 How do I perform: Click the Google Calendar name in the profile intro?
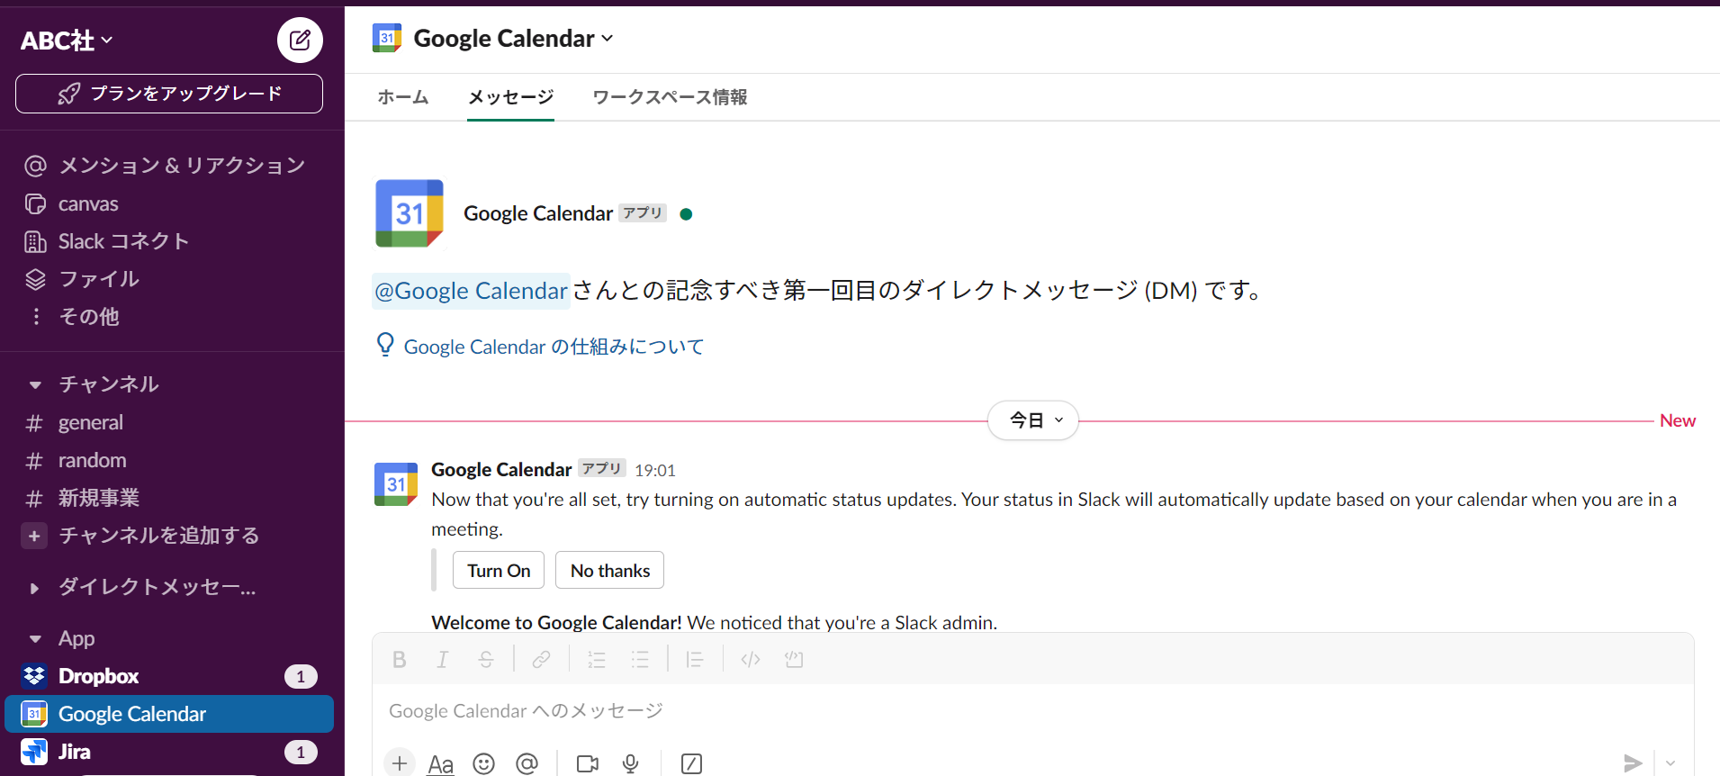point(538,213)
